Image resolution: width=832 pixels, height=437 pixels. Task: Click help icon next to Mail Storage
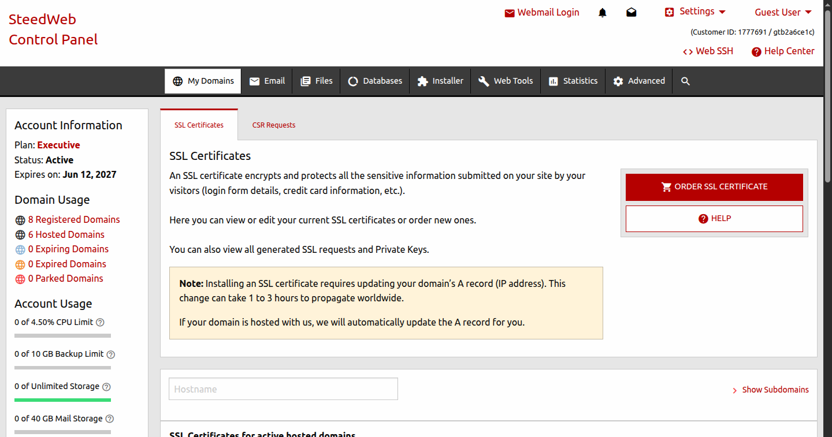click(110, 419)
